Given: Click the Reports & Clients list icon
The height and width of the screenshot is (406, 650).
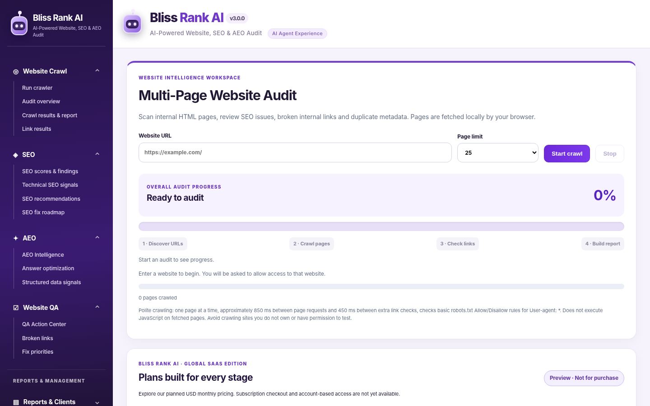Looking at the screenshot, I should pyautogui.click(x=16, y=402).
